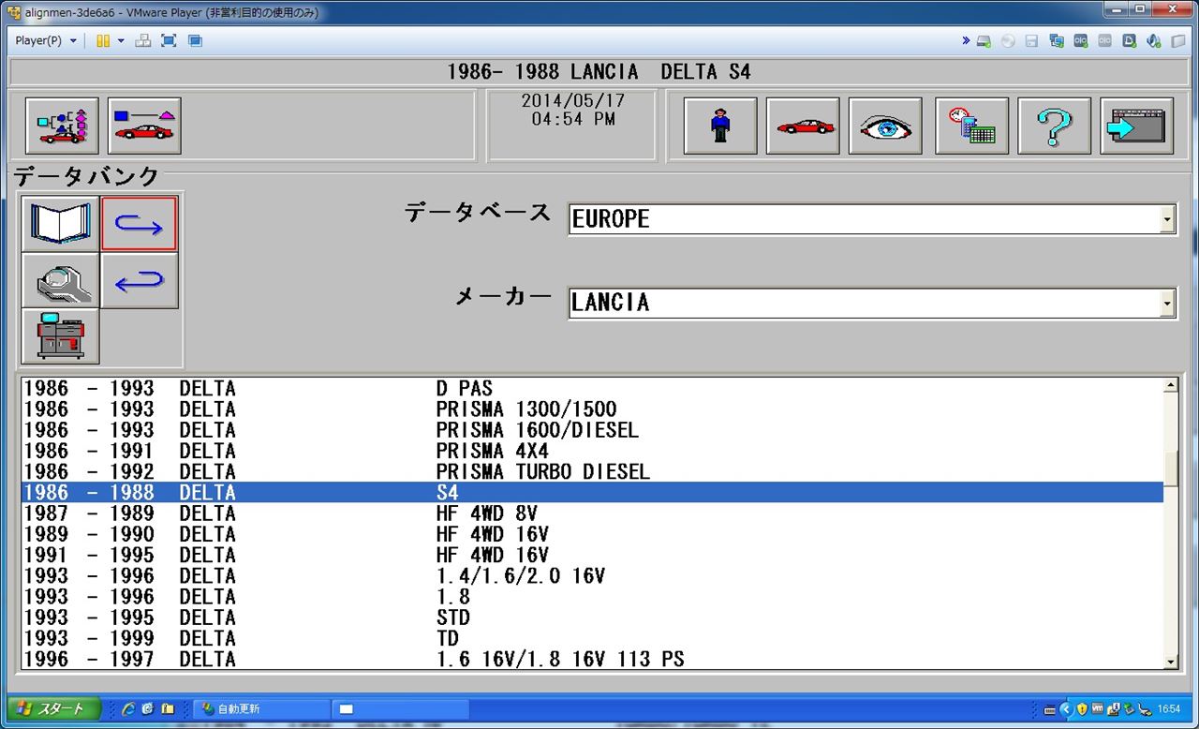Pause the virtual machine in VMware toolbar

click(103, 40)
